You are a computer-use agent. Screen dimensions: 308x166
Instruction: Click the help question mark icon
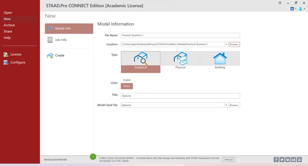pos(280,3)
